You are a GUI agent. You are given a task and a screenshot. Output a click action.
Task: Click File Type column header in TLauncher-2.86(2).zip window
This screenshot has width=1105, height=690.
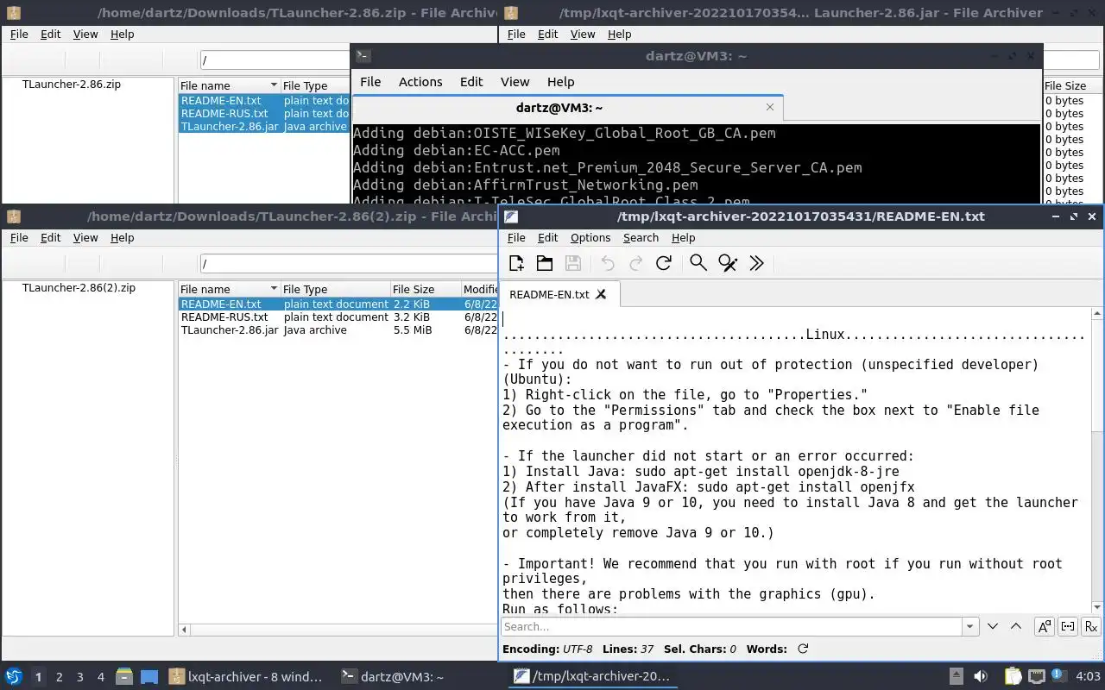coord(334,290)
